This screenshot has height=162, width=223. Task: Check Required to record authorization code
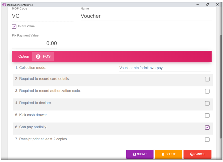point(207,91)
